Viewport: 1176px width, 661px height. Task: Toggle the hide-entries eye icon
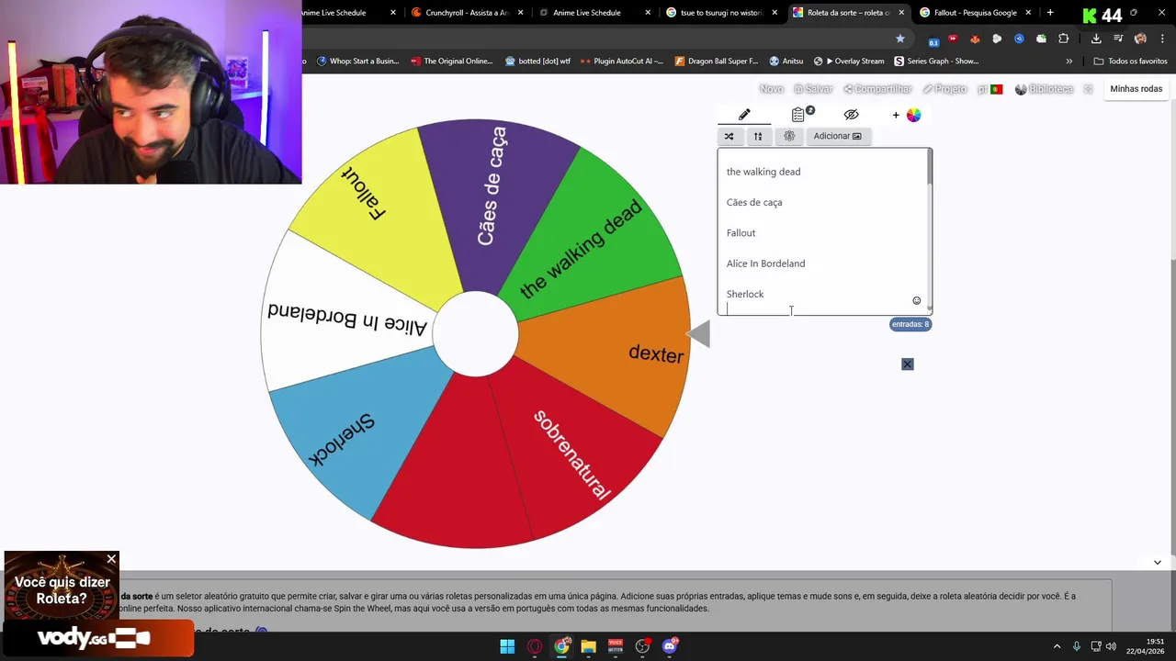[x=851, y=115]
